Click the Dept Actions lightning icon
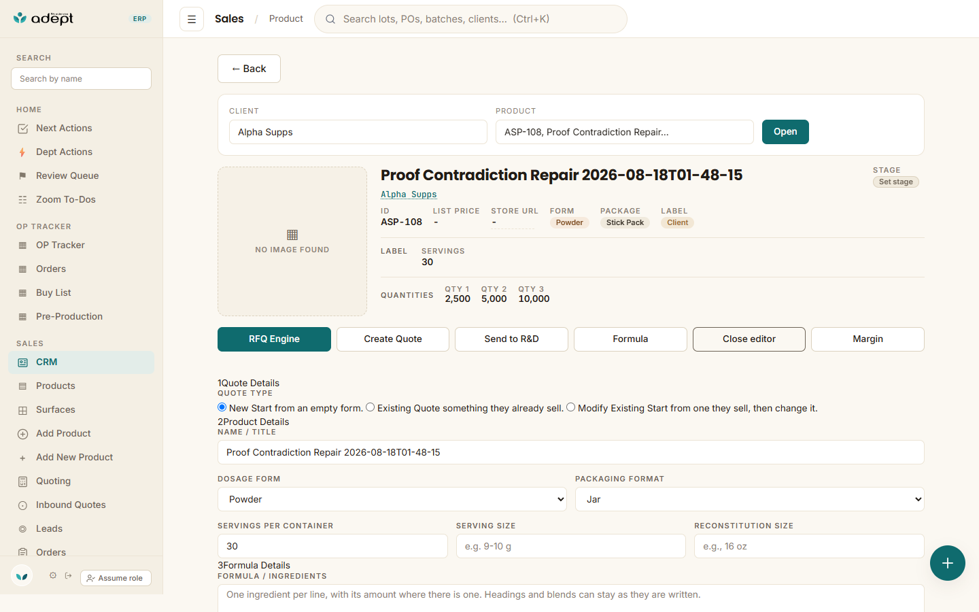The height and width of the screenshot is (612, 979). [x=22, y=152]
